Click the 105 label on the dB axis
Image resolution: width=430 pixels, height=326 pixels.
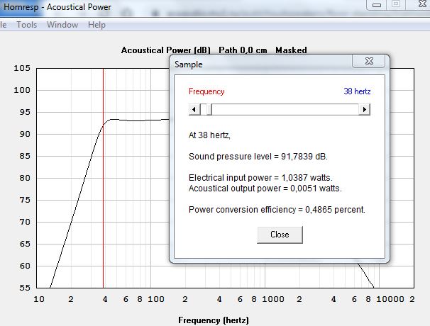pos(22,68)
